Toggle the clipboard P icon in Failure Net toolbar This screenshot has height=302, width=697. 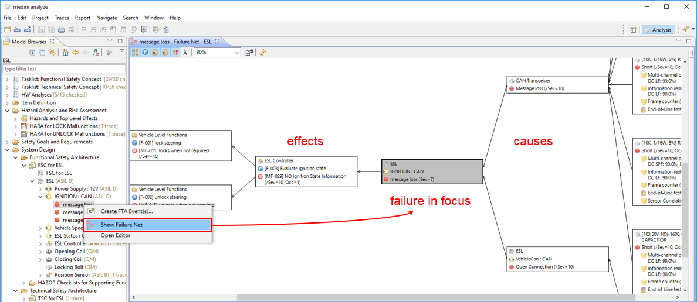165,52
